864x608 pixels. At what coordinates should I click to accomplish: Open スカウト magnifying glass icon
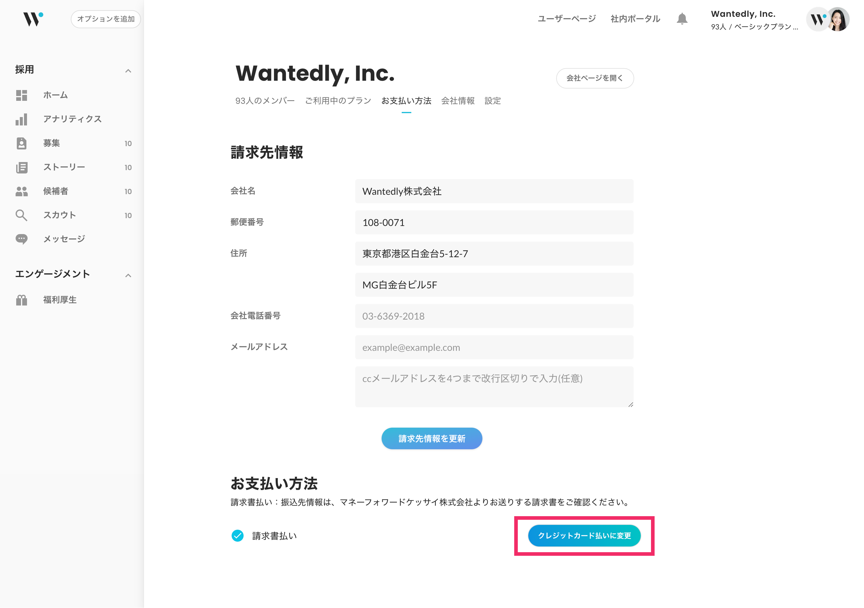click(x=21, y=215)
